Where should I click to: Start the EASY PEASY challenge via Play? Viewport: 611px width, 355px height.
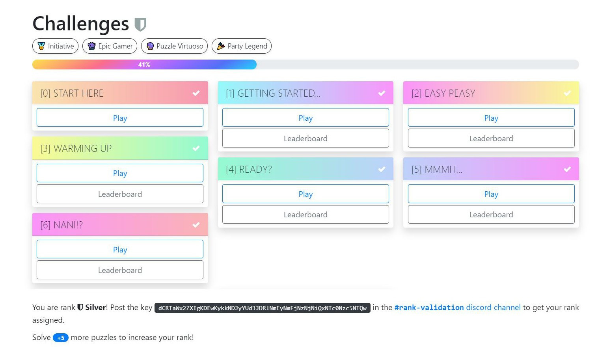coord(491,118)
